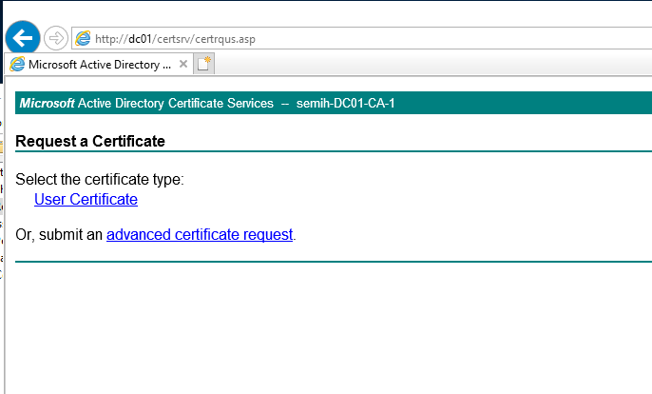
Task: Click the favicon on the Active Directory tab
Action: tap(17, 65)
